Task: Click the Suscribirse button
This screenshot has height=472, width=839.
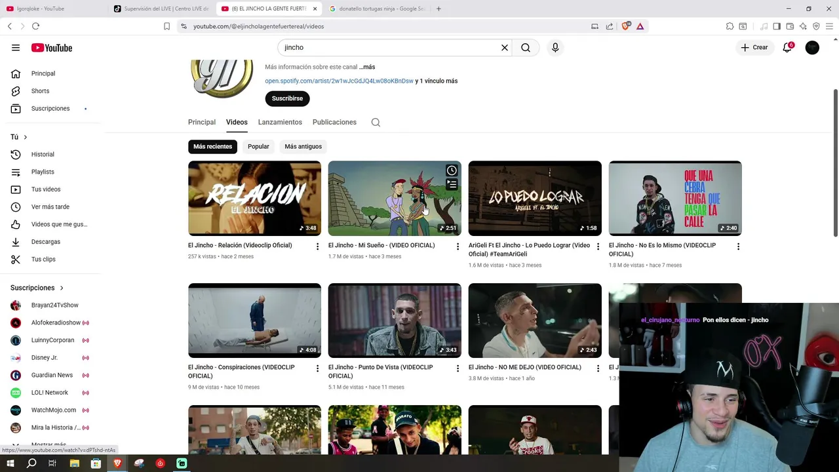Action: click(x=287, y=98)
